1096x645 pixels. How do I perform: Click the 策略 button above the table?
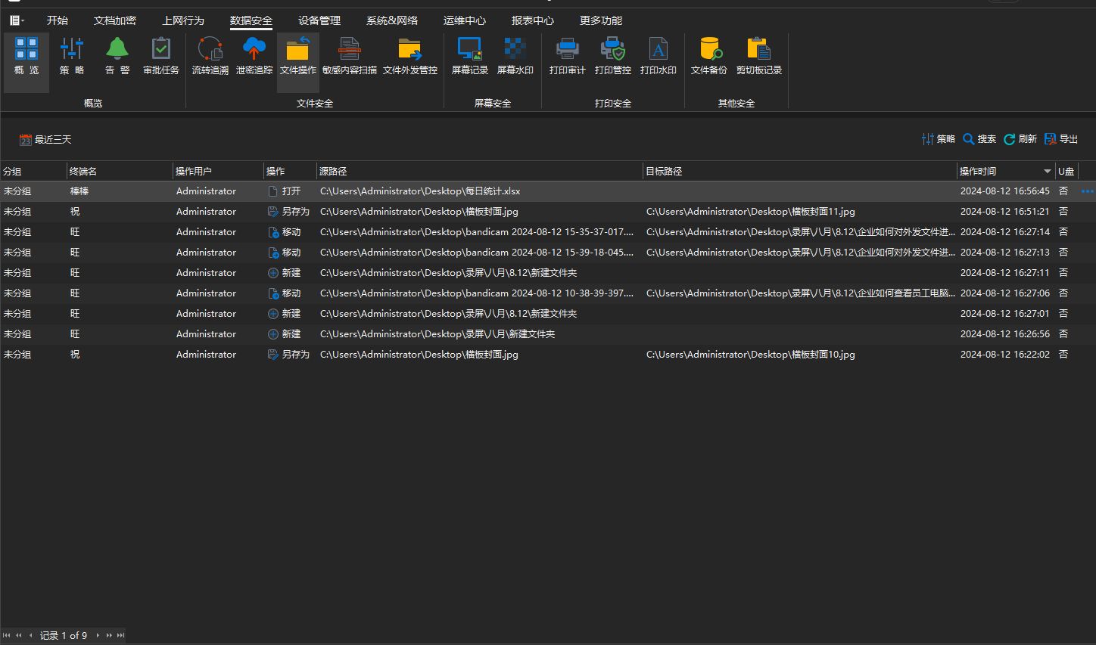click(939, 139)
